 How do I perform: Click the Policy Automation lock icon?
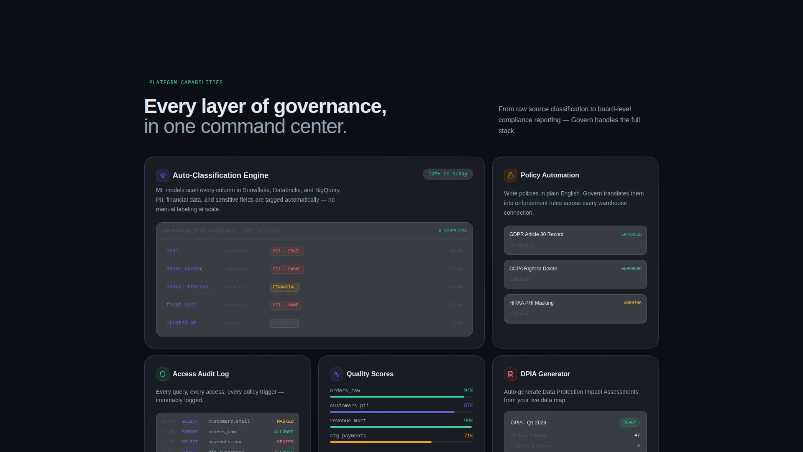(x=511, y=175)
